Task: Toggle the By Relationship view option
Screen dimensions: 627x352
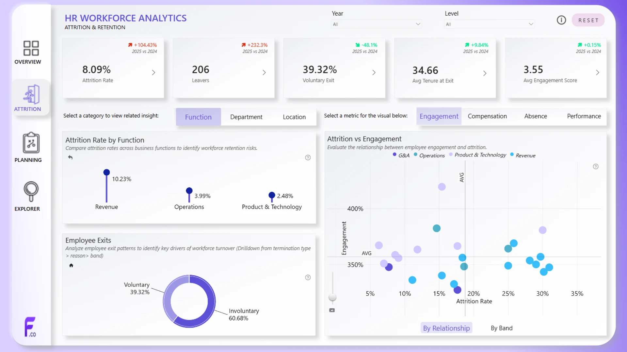Action: (x=446, y=328)
